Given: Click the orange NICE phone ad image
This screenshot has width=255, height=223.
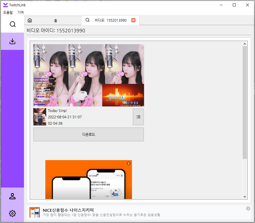Looking at the screenshot, I should pyautogui.click(x=89, y=179).
